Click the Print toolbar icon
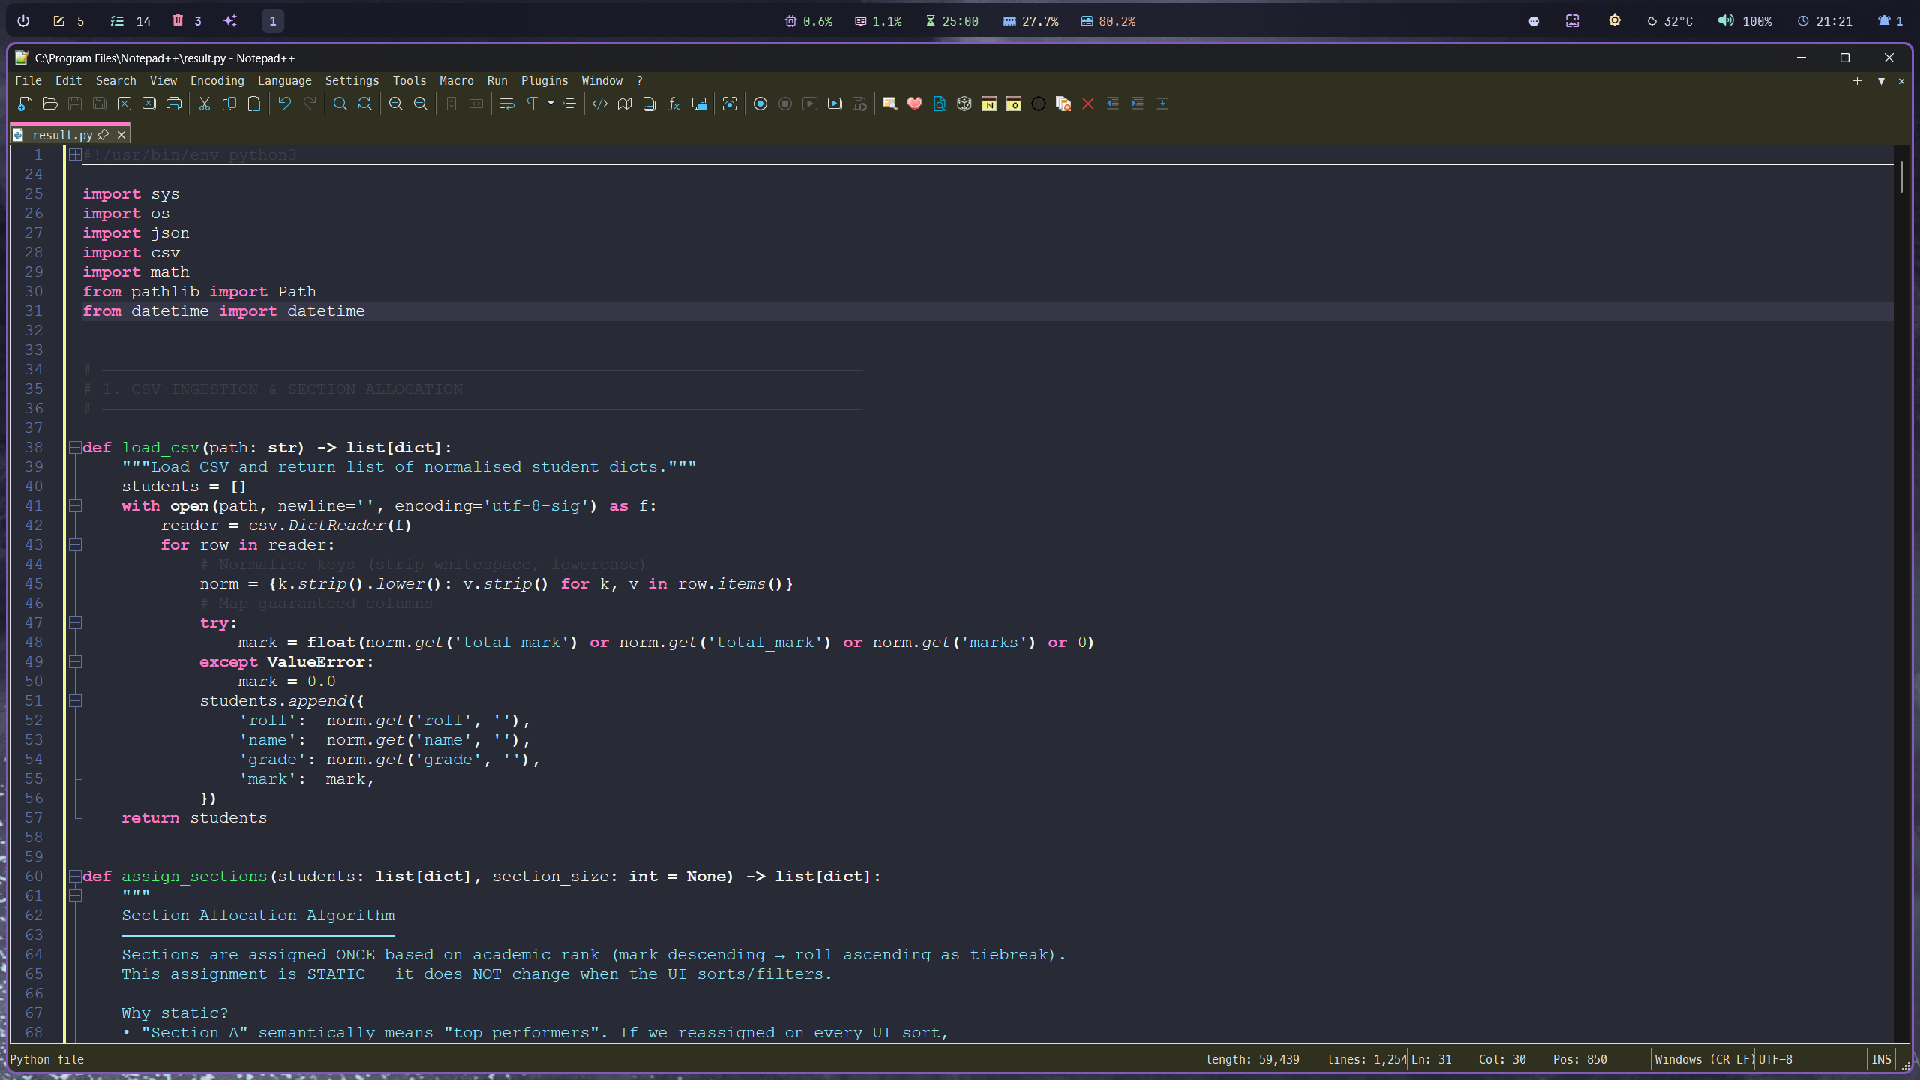The image size is (1920, 1080). coord(174,103)
